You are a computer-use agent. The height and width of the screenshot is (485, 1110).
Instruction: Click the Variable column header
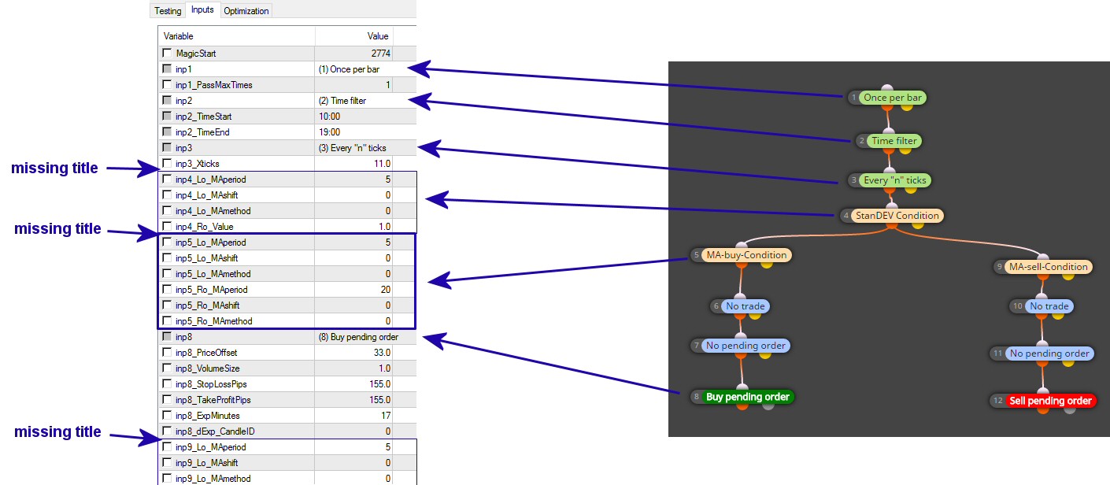237,36
